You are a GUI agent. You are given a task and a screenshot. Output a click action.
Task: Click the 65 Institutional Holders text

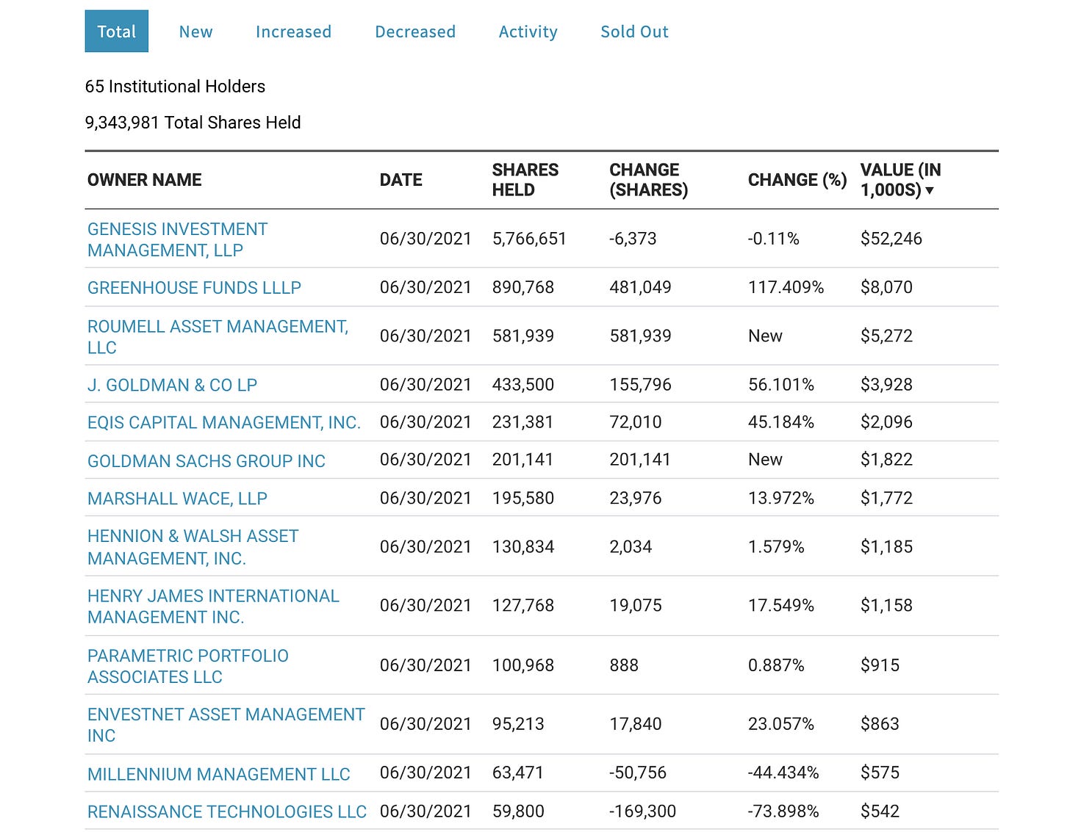175,87
